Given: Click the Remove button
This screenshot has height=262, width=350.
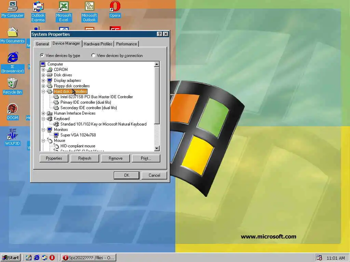Looking at the screenshot, I should click(x=116, y=158).
